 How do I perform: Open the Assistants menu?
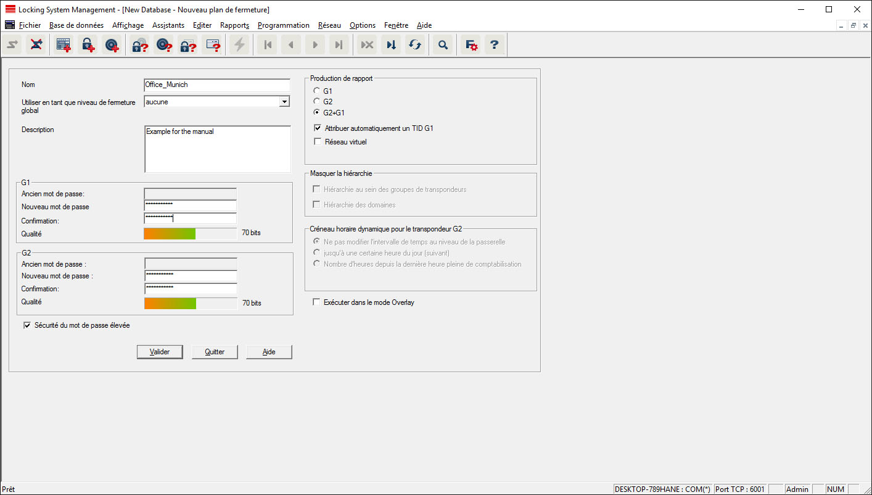168,25
